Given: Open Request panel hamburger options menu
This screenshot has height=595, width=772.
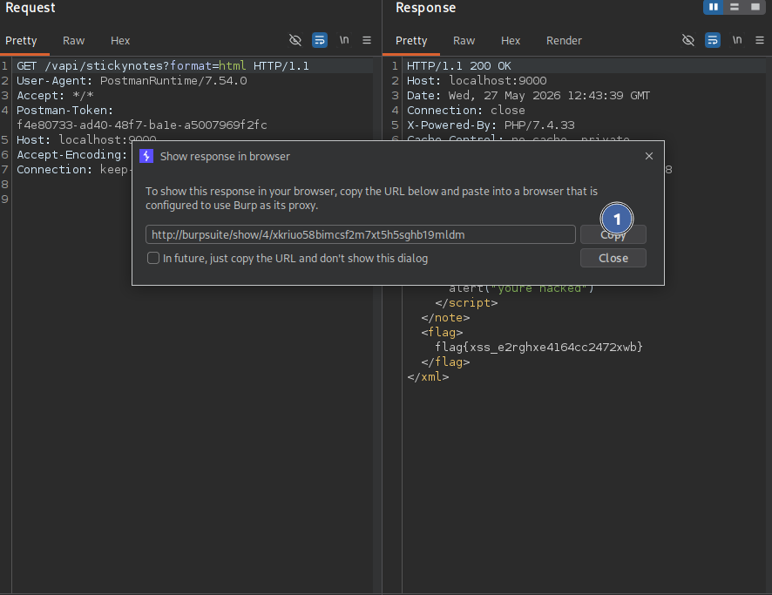Looking at the screenshot, I should (x=367, y=40).
